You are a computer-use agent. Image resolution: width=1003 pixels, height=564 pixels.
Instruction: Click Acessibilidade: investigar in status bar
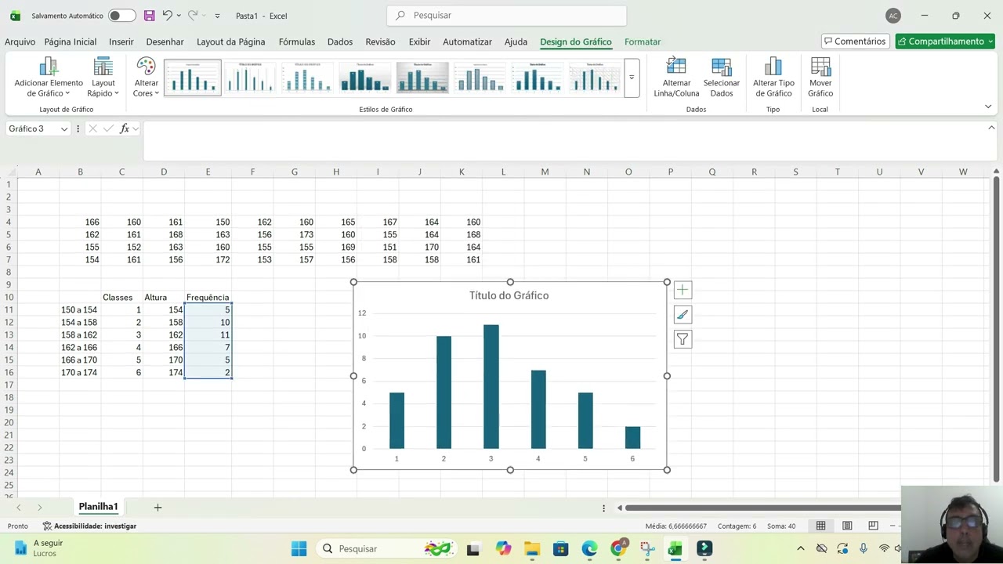coord(89,526)
